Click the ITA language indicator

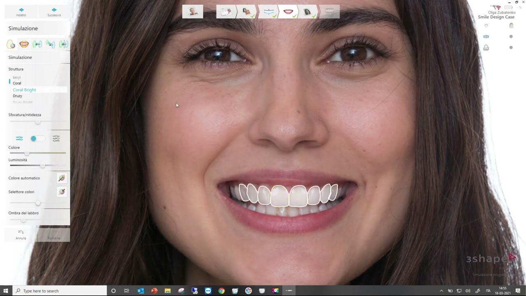tap(488, 291)
